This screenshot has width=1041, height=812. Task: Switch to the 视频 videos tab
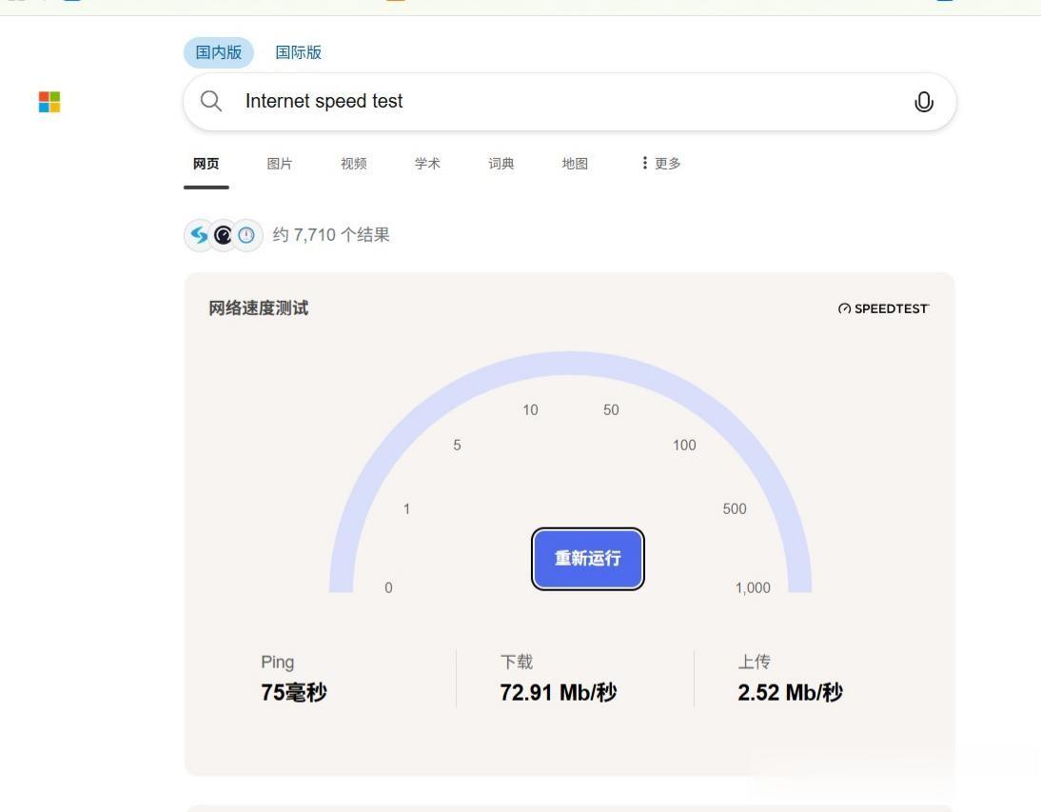tap(353, 164)
